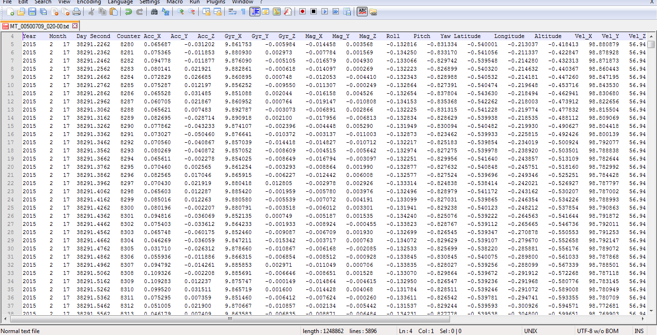Click the 'Normal text file' status text
The width and height of the screenshot is (657, 335).
pyautogui.click(x=20, y=331)
